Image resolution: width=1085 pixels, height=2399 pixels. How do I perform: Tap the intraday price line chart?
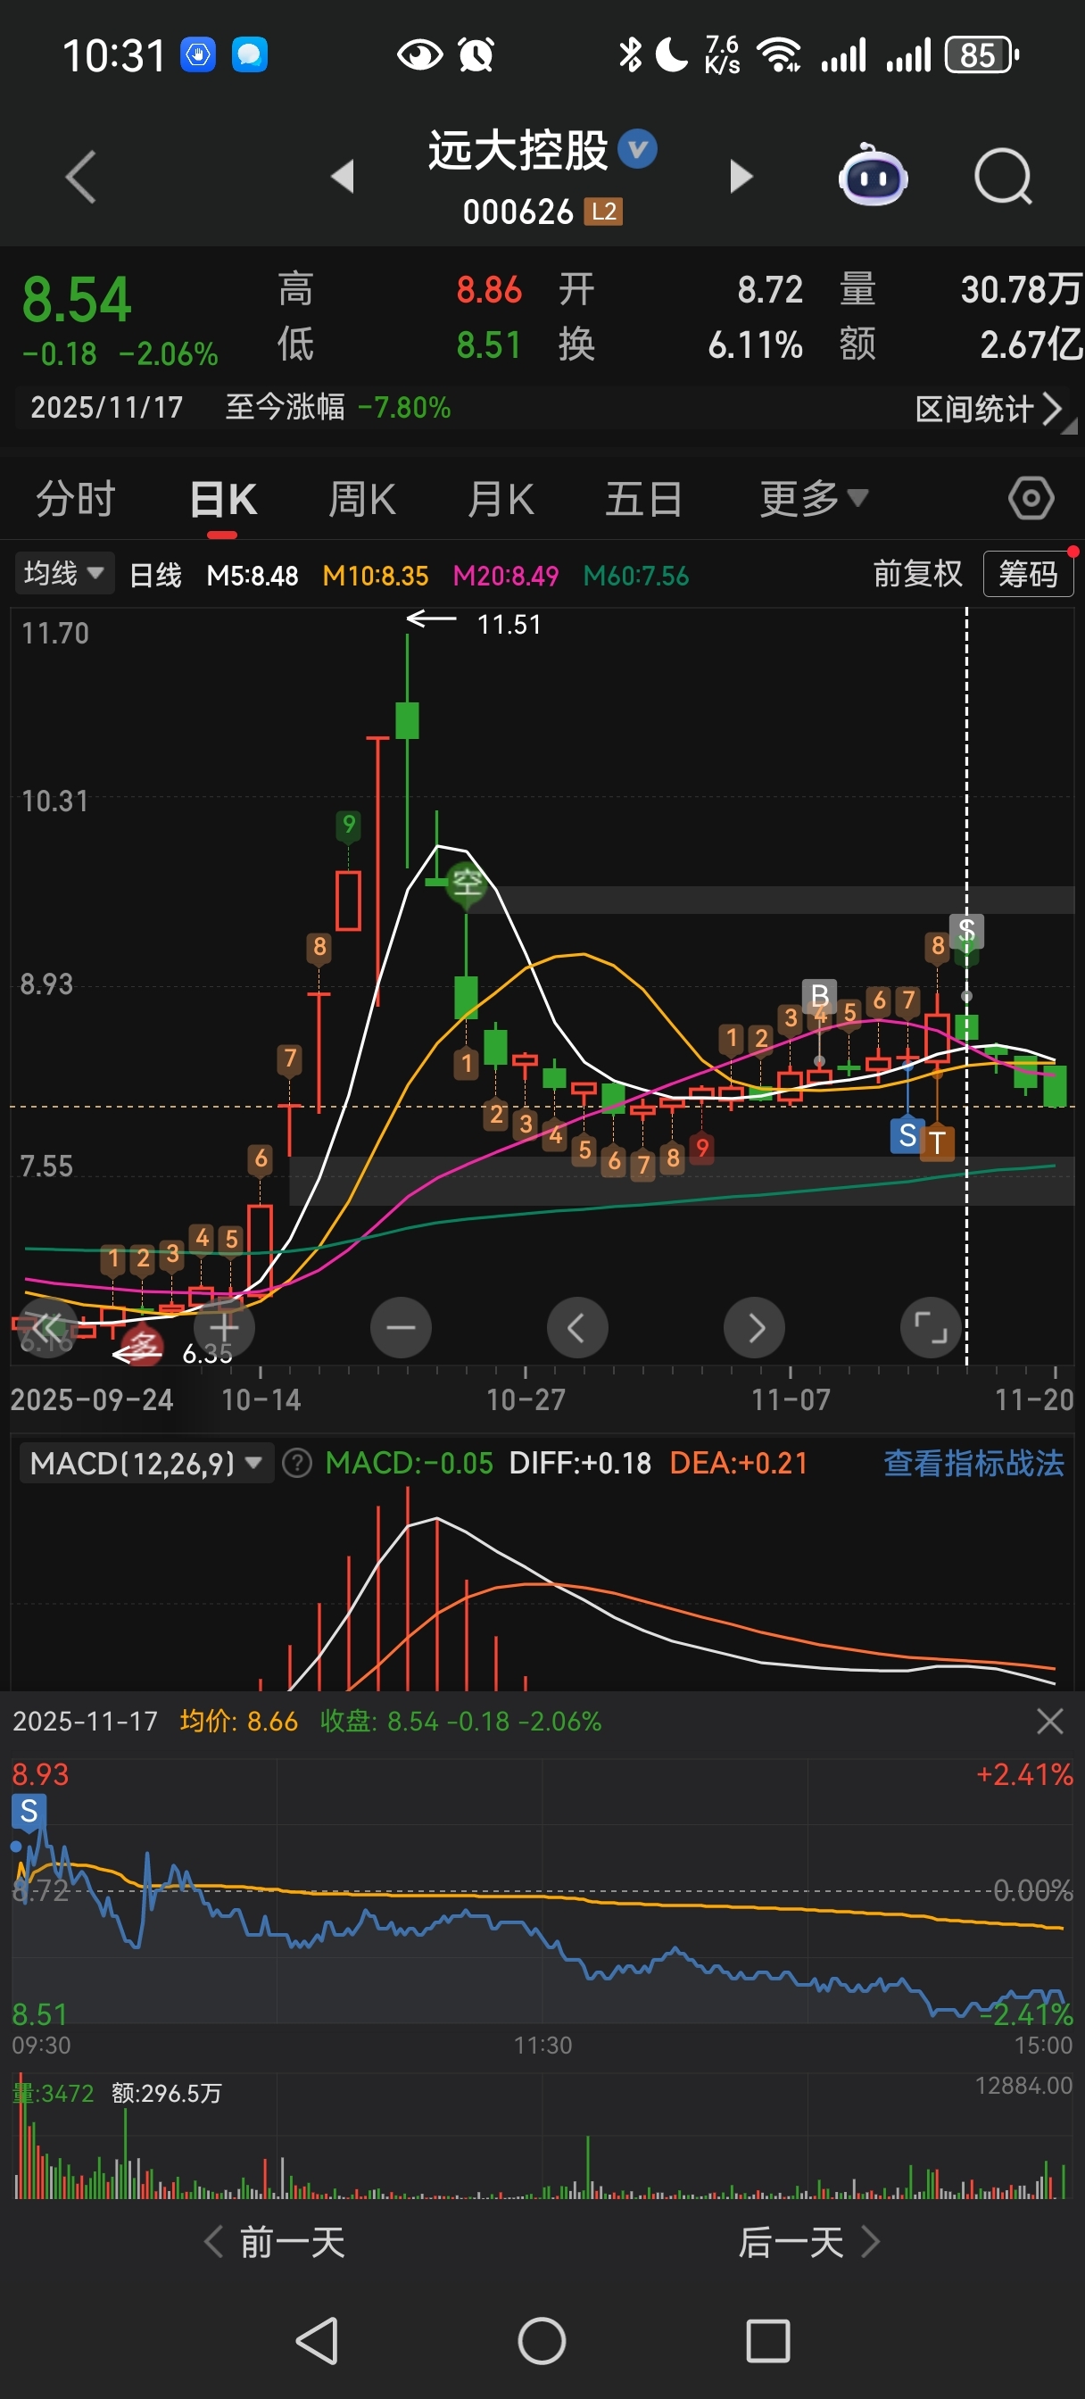point(540,1890)
